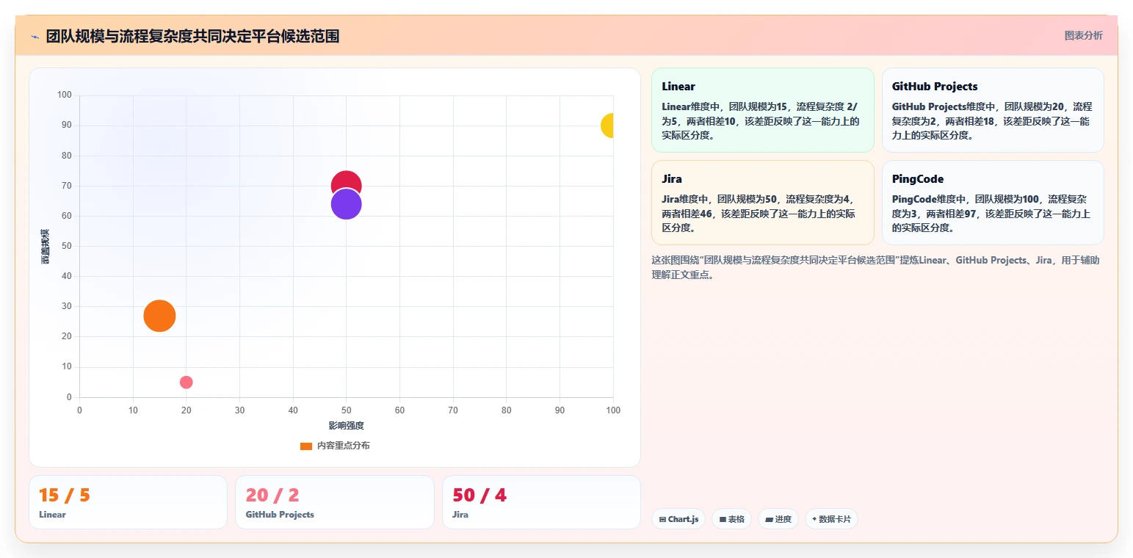The width and height of the screenshot is (1133, 558).
Task: Click the 15 / 5 Linear stat card
Action: (128, 502)
